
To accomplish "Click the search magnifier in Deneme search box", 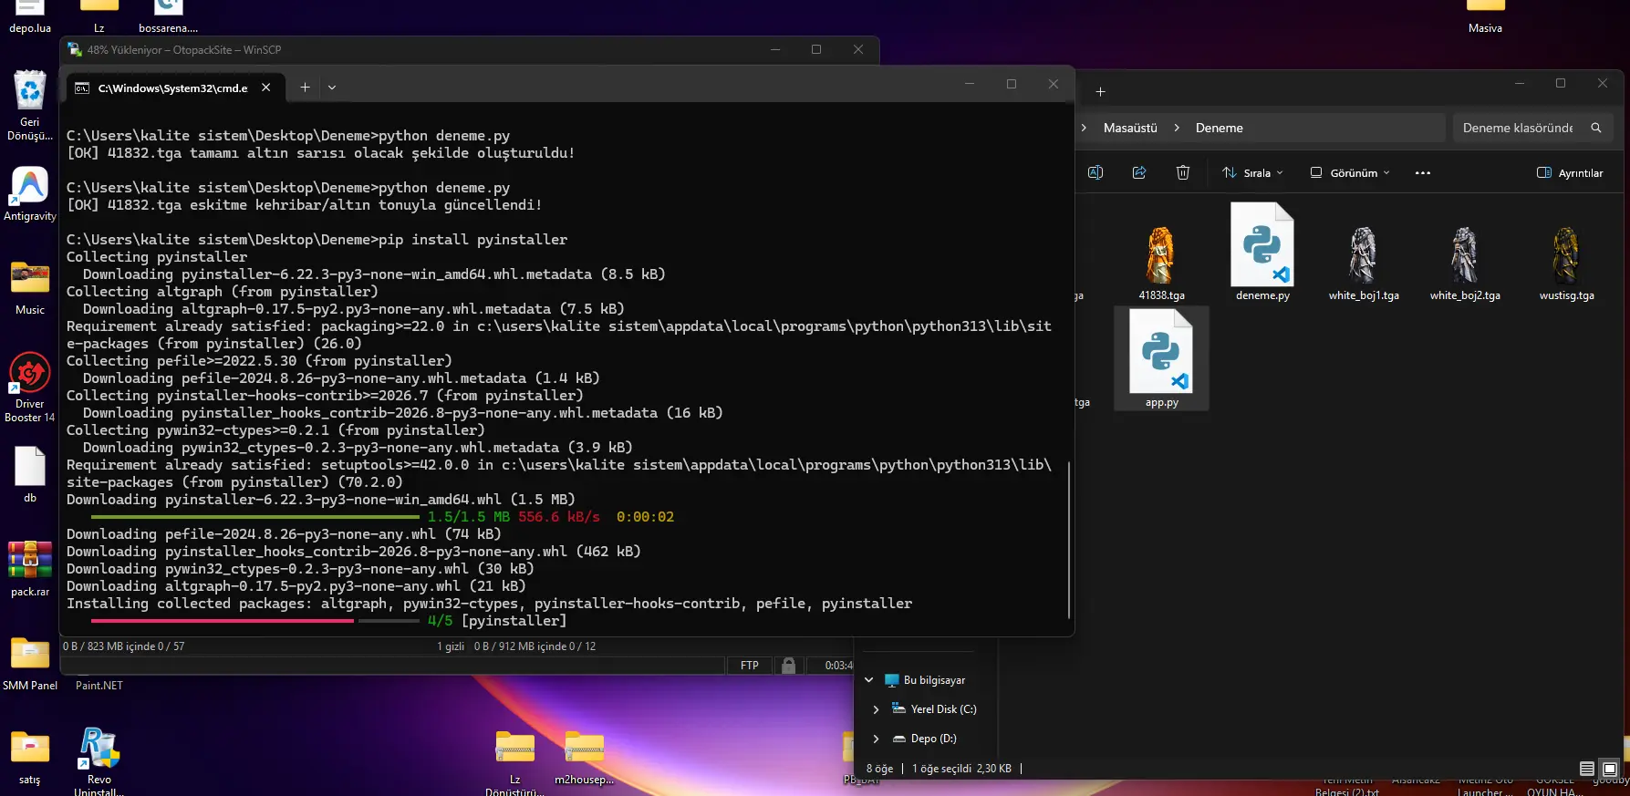I will 1596,128.
